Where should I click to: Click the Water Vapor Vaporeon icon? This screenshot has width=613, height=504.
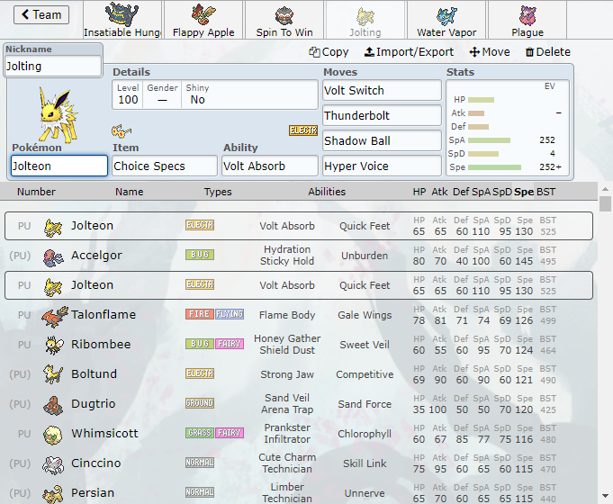(x=446, y=15)
